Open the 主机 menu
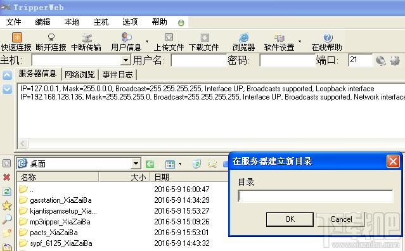Viewport: 405px width, 251px height. pos(101,22)
